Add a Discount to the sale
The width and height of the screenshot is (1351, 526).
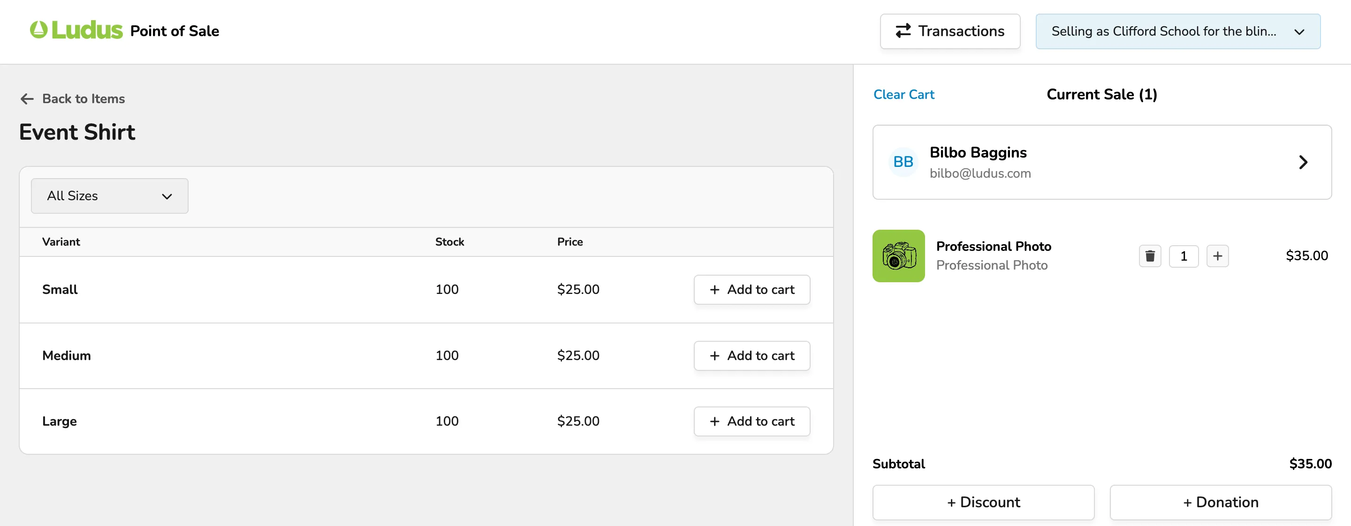tap(983, 503)
